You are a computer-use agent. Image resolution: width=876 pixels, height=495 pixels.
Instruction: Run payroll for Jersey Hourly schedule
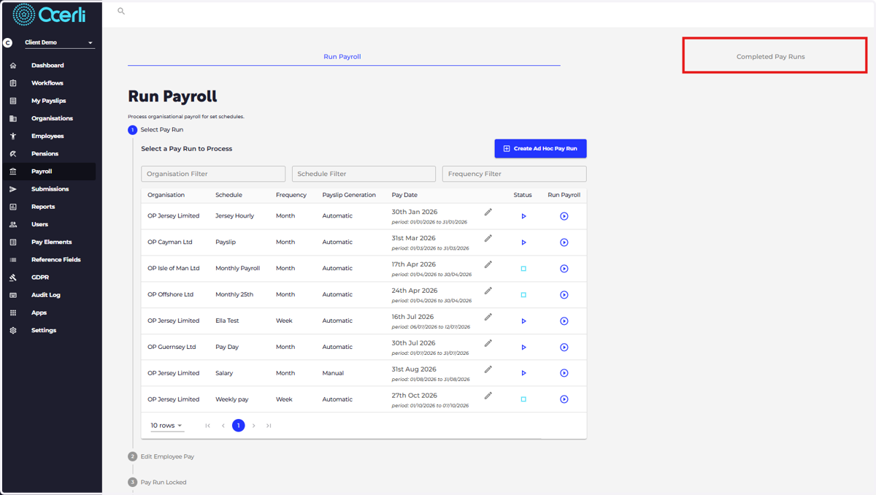564,216
